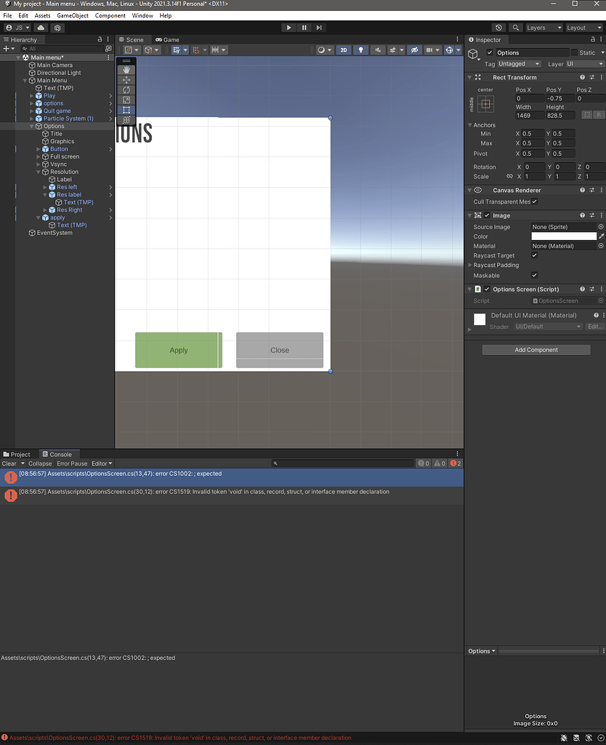
Task: Uncheck the Maskable option
Action: click(x=535, y=275)
